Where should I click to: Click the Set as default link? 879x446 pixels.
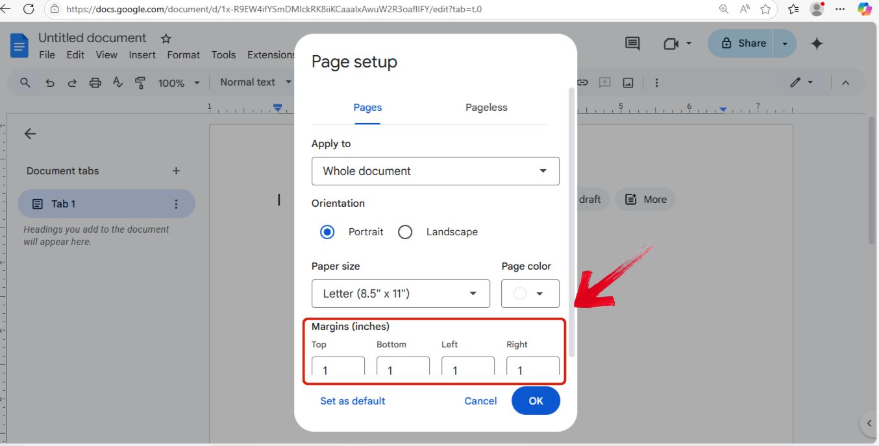(353, 401)
